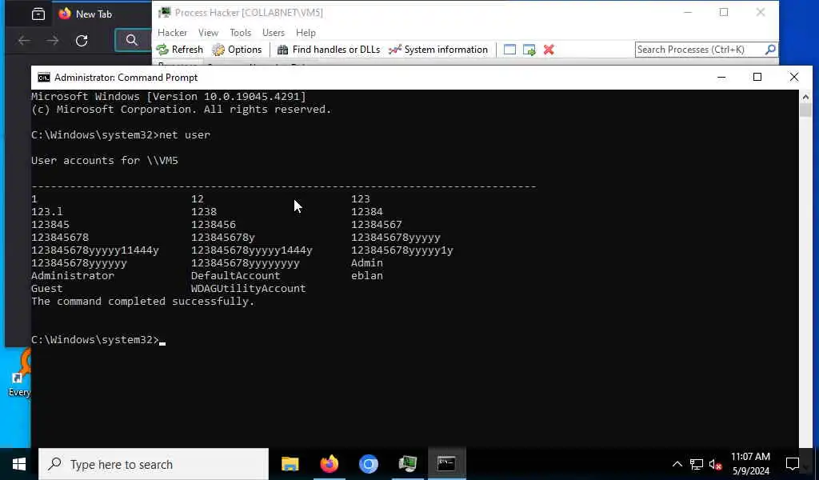Click the find window and thread icon
819x480 pixels.
pos(529,50)
